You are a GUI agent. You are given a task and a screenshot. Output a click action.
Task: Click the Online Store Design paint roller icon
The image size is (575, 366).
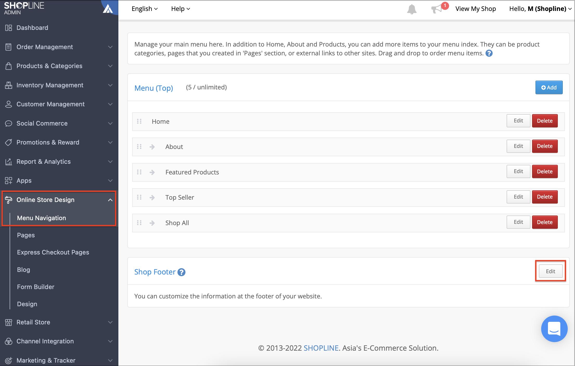9,200
